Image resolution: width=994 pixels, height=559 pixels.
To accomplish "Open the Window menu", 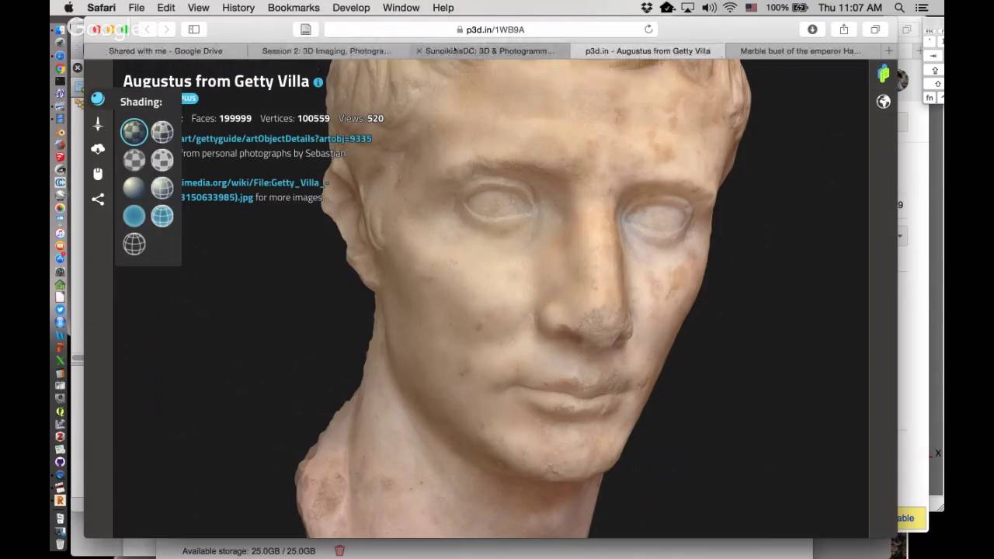I will coord(401,8).
